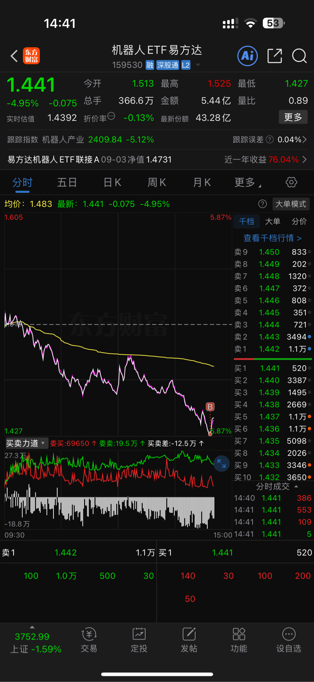Select sell level 卖2 at 1.443
314x682 pixels.
tap(273, 337)
